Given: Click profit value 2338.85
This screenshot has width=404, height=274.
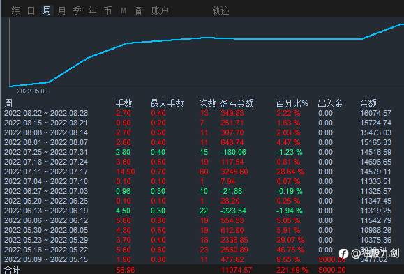Looking at the screenshot, I should coord(234,241).
